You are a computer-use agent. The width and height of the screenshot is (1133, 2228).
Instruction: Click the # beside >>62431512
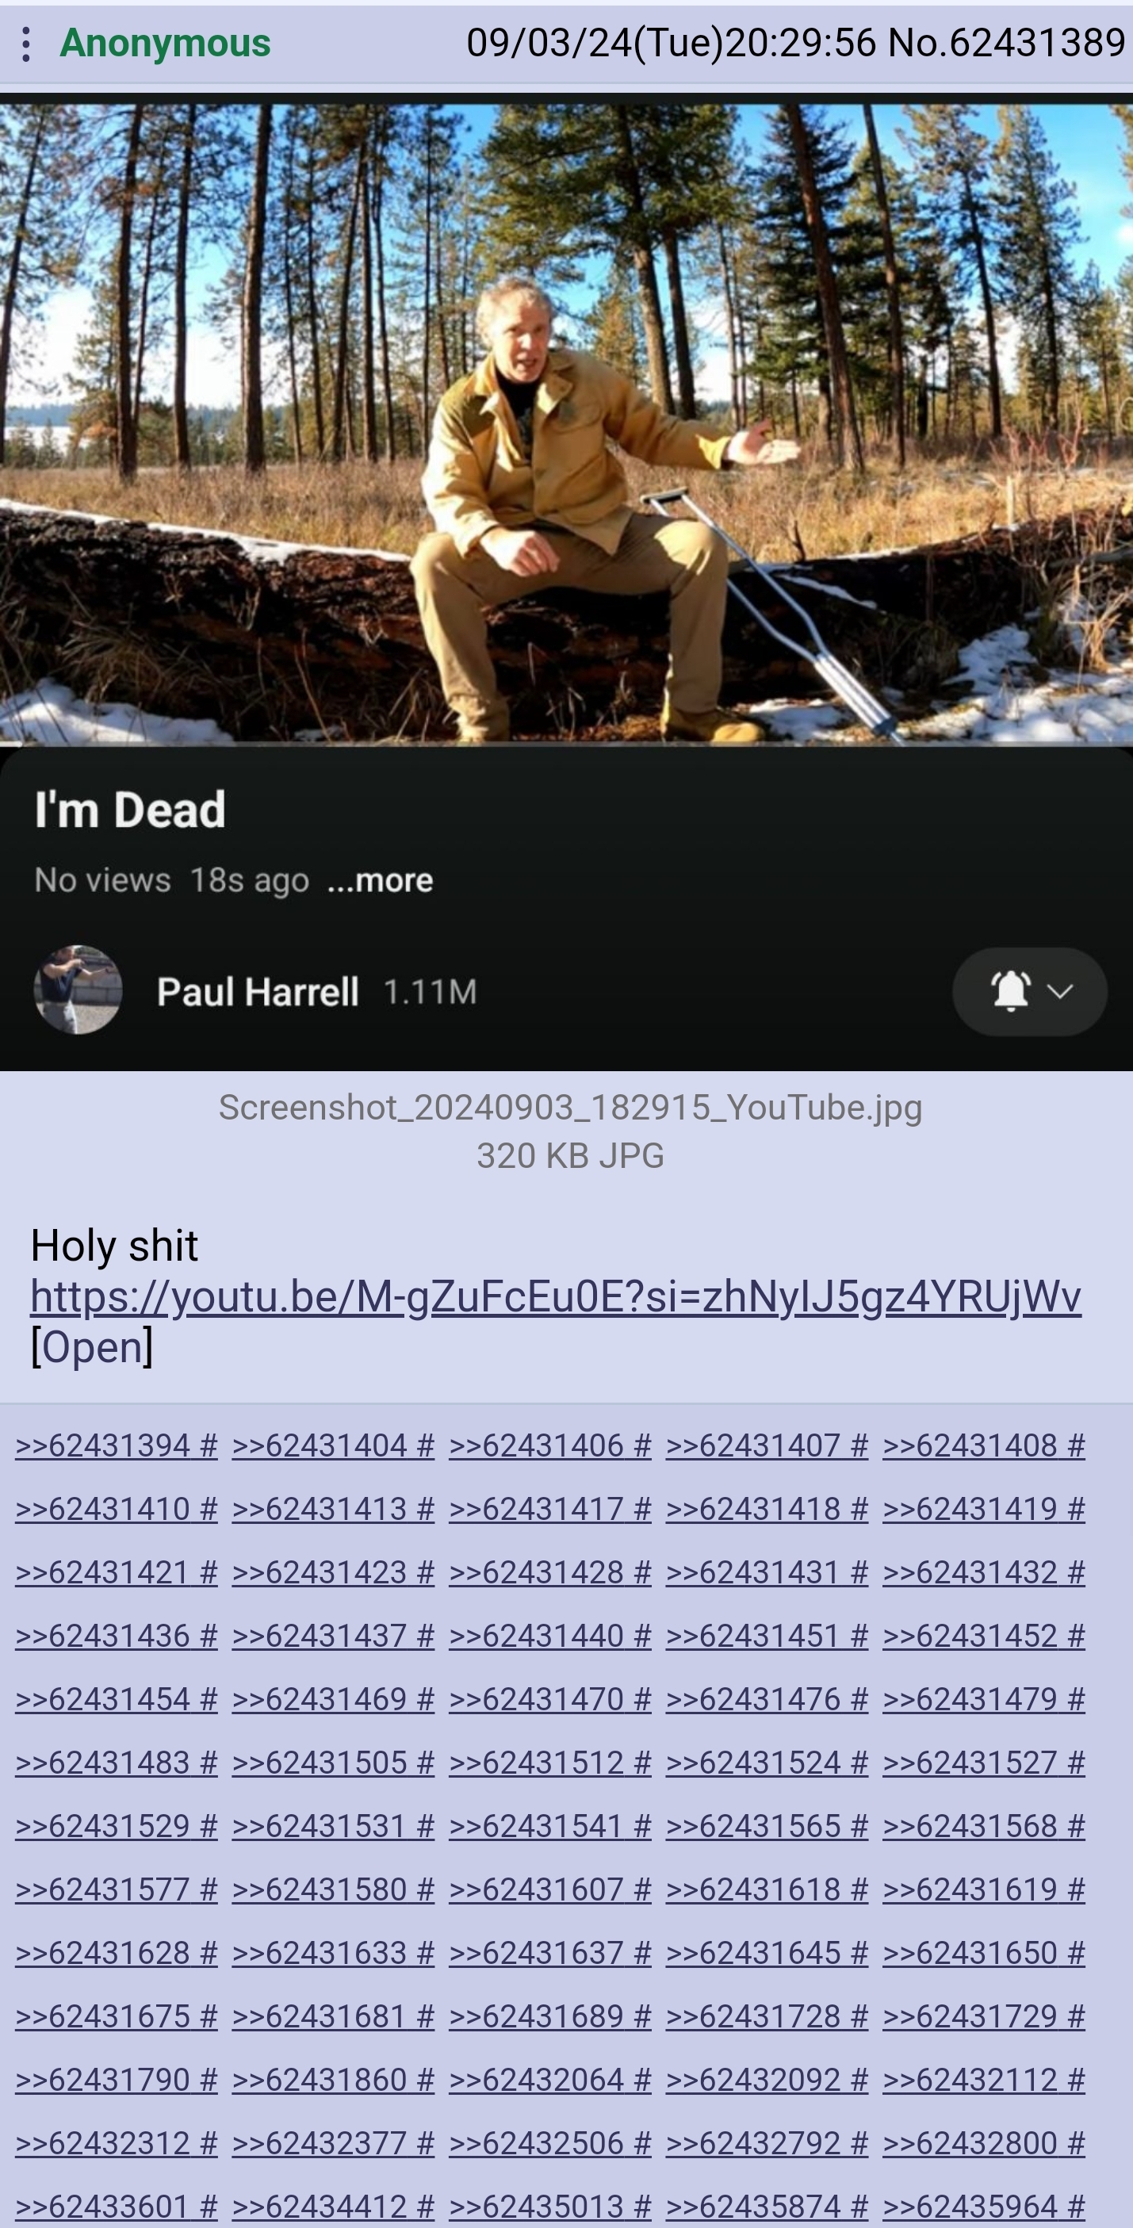(x=641, y=1762)
